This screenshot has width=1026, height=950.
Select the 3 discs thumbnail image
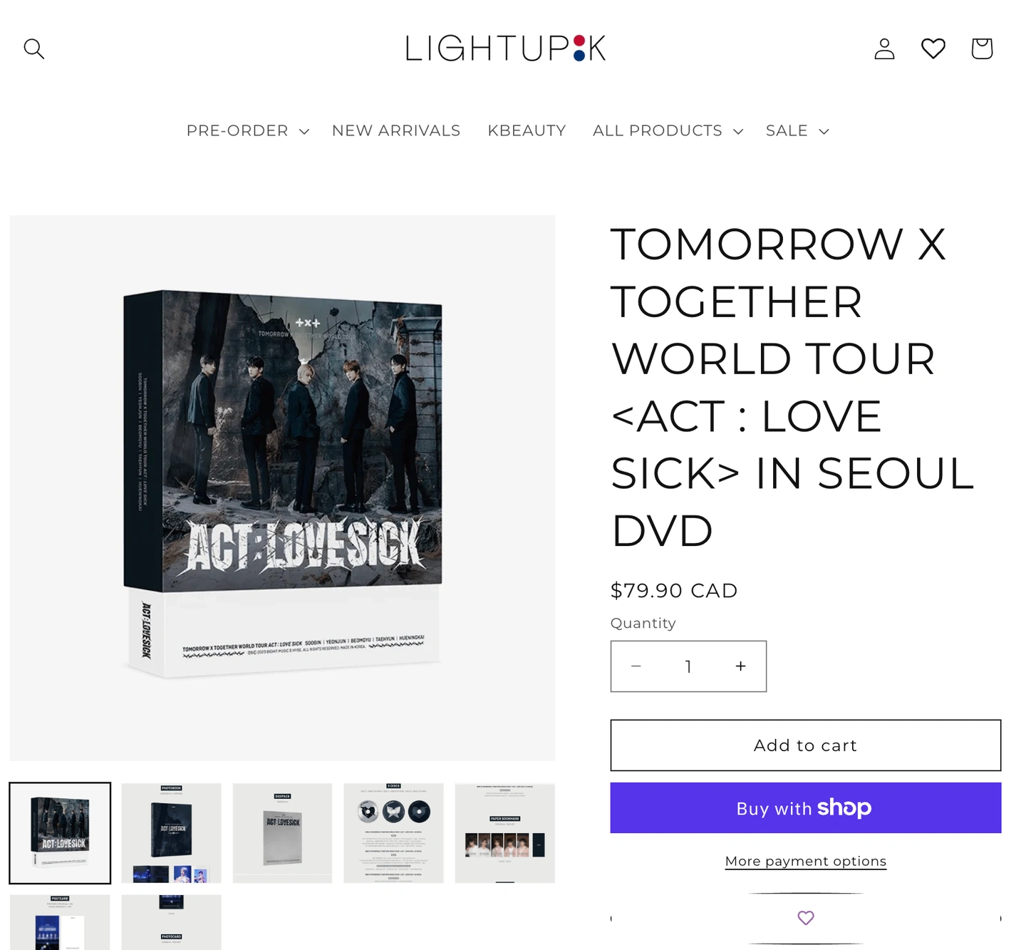pos(393,833)
